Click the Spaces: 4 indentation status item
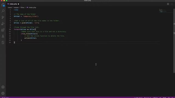 (148, 97)
